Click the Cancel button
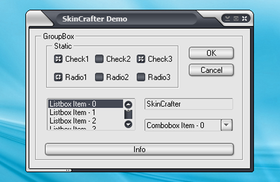Viewport: 280px width, 182px height. pos(211,70)
